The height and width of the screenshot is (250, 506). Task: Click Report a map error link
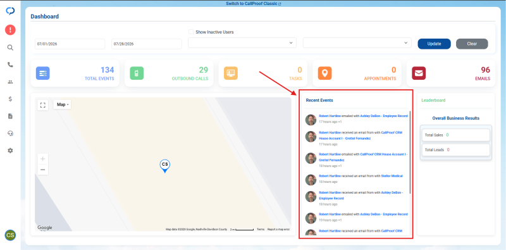click(278, 229)
